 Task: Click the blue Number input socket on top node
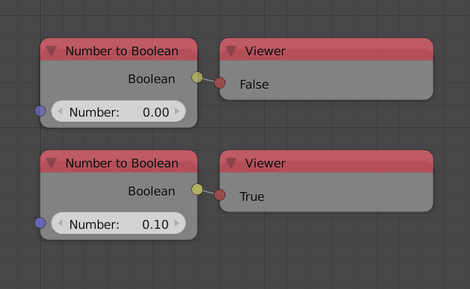pos(40,111)
